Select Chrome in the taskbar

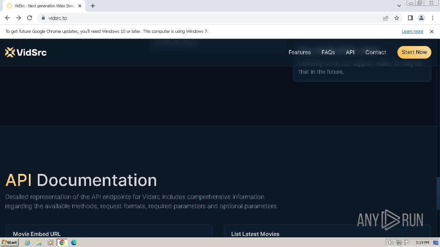coord(62,243)
